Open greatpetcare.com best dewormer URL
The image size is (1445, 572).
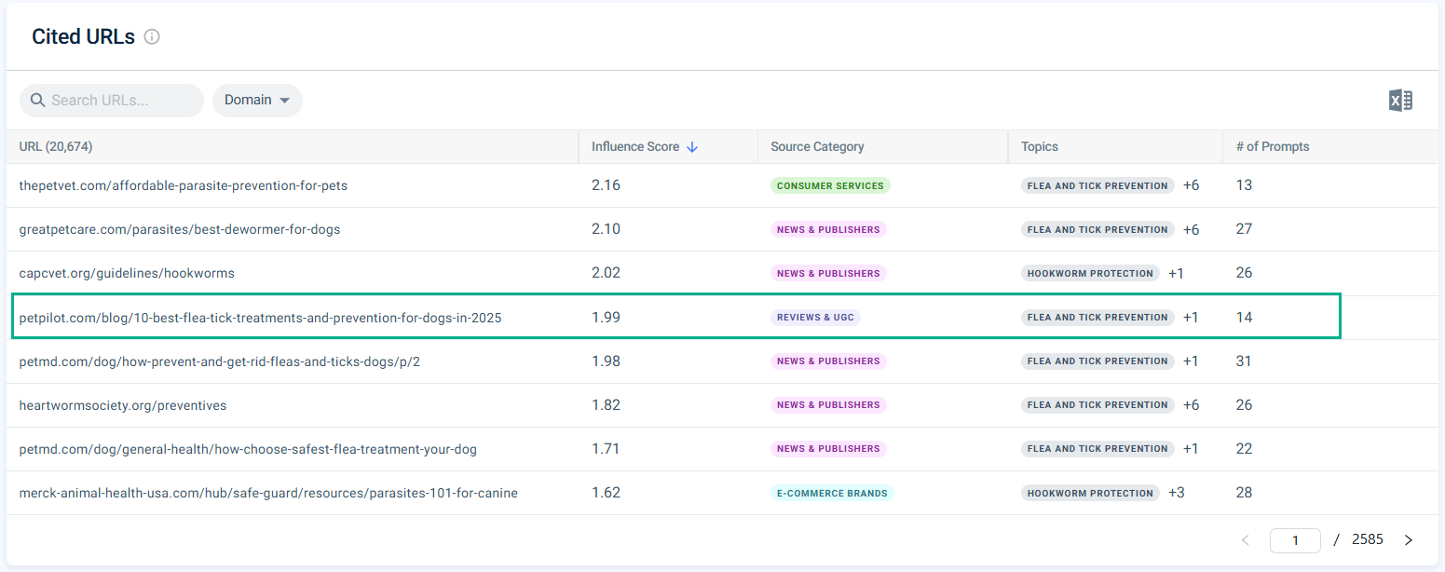pos(180,229)
